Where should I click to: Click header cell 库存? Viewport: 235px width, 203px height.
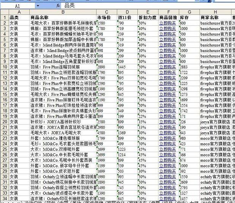(189, 17)
